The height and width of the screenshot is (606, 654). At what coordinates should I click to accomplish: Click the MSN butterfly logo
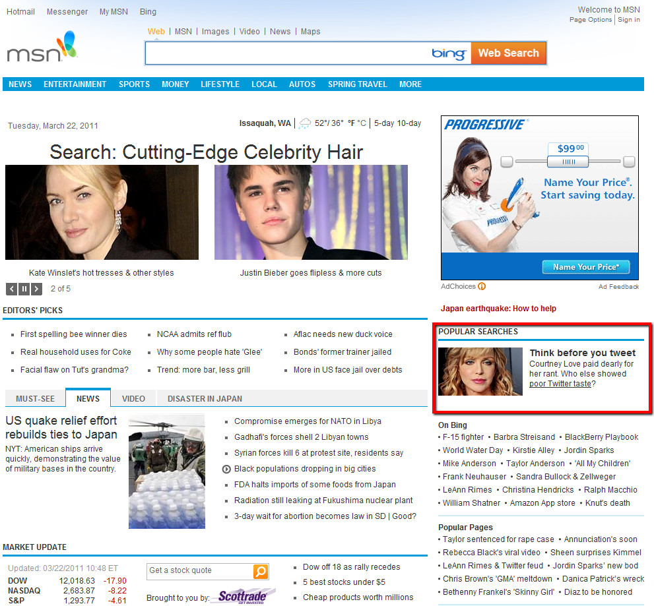coord(42,47)
